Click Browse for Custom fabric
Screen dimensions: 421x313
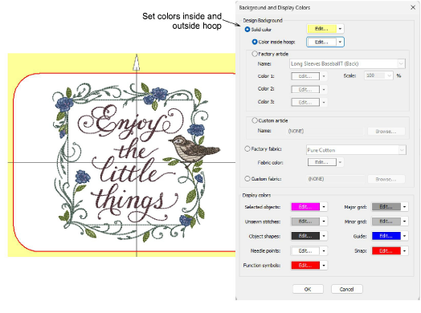point(386,179)
